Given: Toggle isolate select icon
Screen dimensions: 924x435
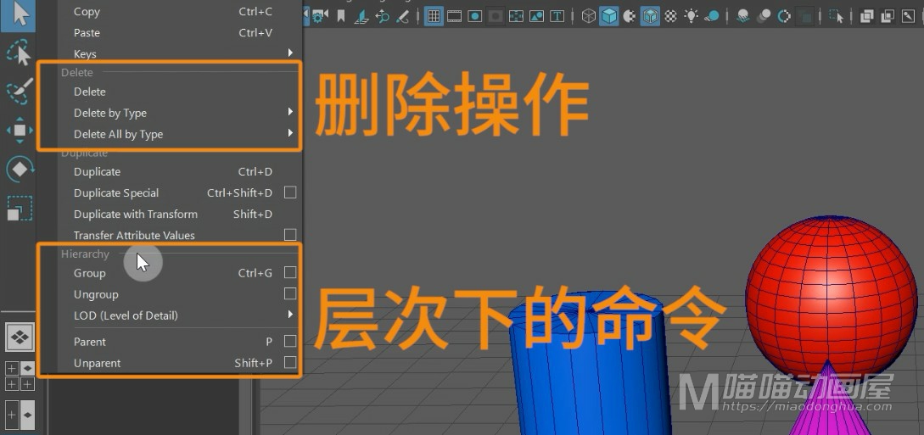Looking at the screenshot, I should point(837,16).
